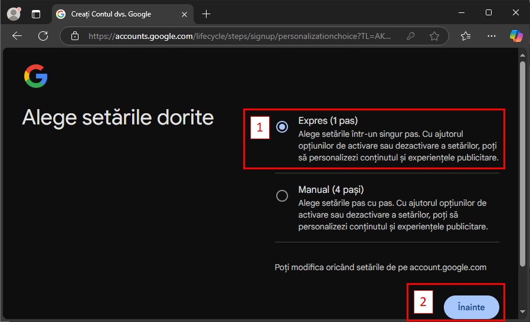Screen dimensions: 530x322
Task: View site information via the lock icon
Action: click(74, 36)
